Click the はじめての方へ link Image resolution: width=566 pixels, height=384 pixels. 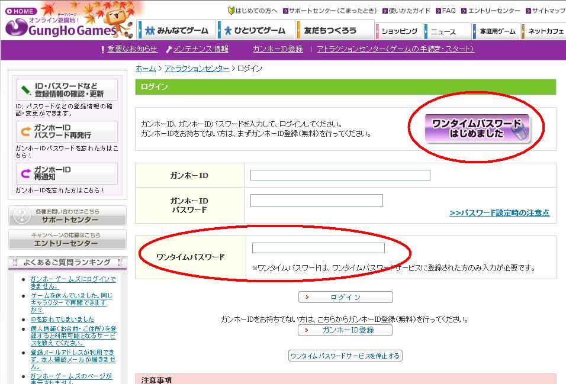point(256,11)
